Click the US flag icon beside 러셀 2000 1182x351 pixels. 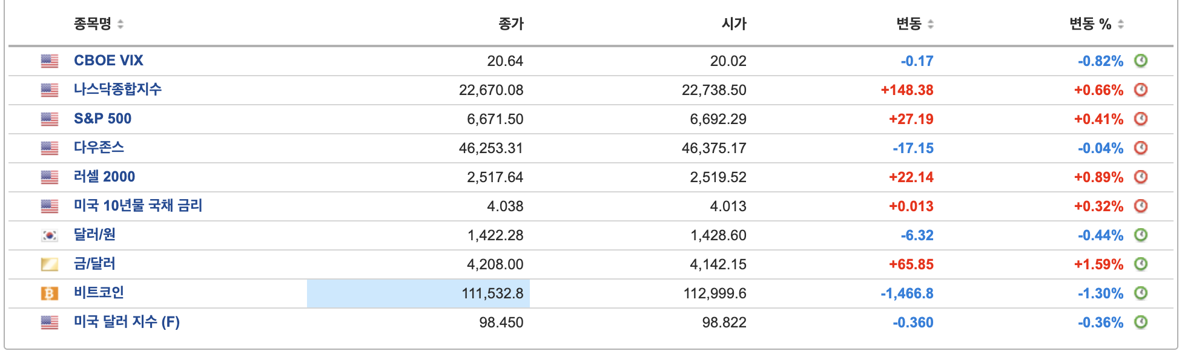click(x=50, y=177)
